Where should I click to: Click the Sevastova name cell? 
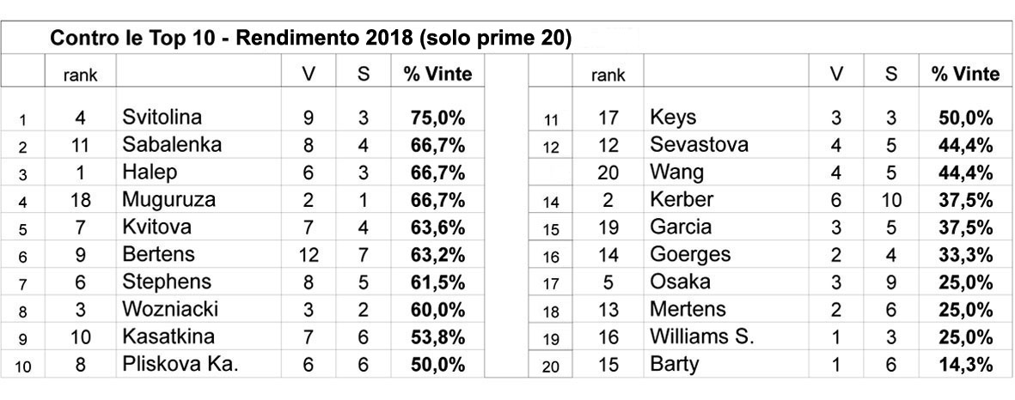[700, 146]
